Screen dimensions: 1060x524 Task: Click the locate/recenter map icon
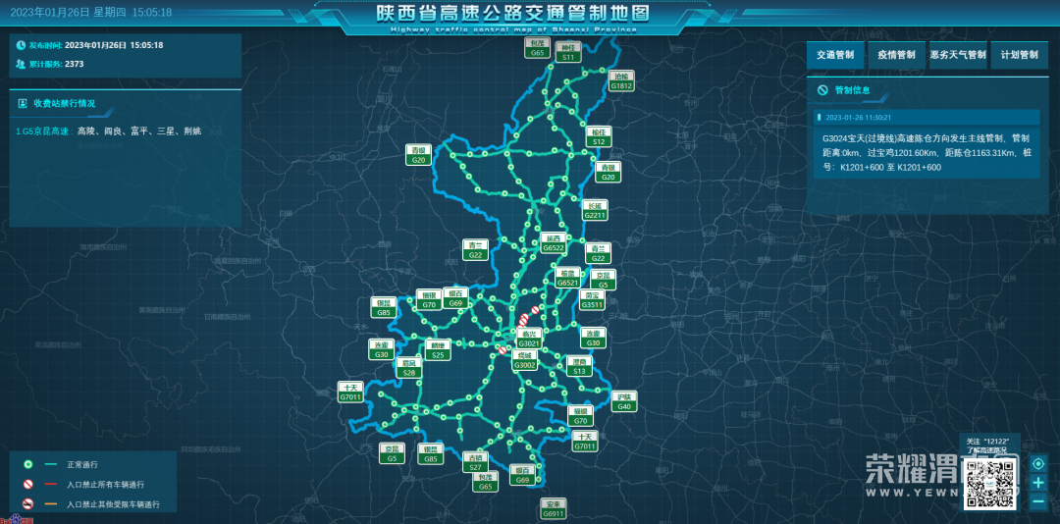tap(1038, 463)
